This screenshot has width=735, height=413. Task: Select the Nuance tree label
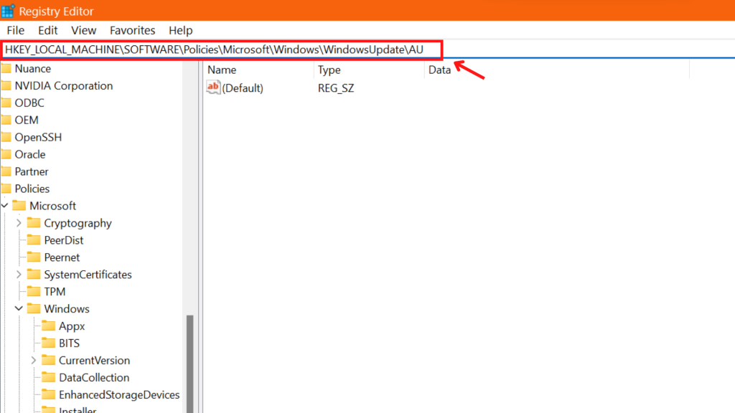coord(33,69)
